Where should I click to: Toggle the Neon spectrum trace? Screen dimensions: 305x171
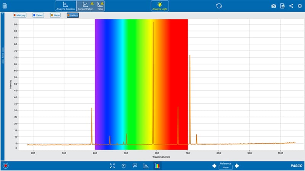coord(55,15)
